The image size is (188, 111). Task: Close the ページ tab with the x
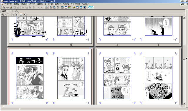15,11
